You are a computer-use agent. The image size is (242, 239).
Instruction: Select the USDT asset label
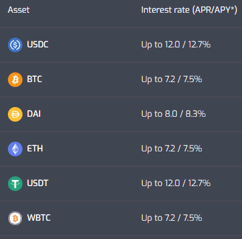coord(38,183)
